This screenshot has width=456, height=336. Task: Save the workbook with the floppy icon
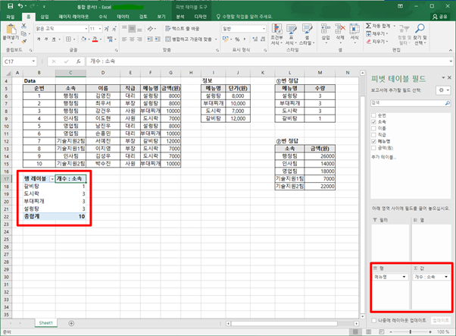pos(10,6)
